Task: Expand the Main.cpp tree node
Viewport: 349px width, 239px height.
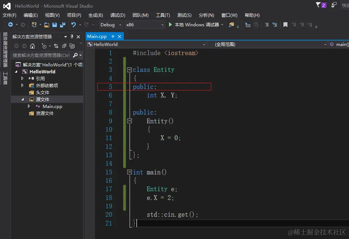Action: [29, 106]
